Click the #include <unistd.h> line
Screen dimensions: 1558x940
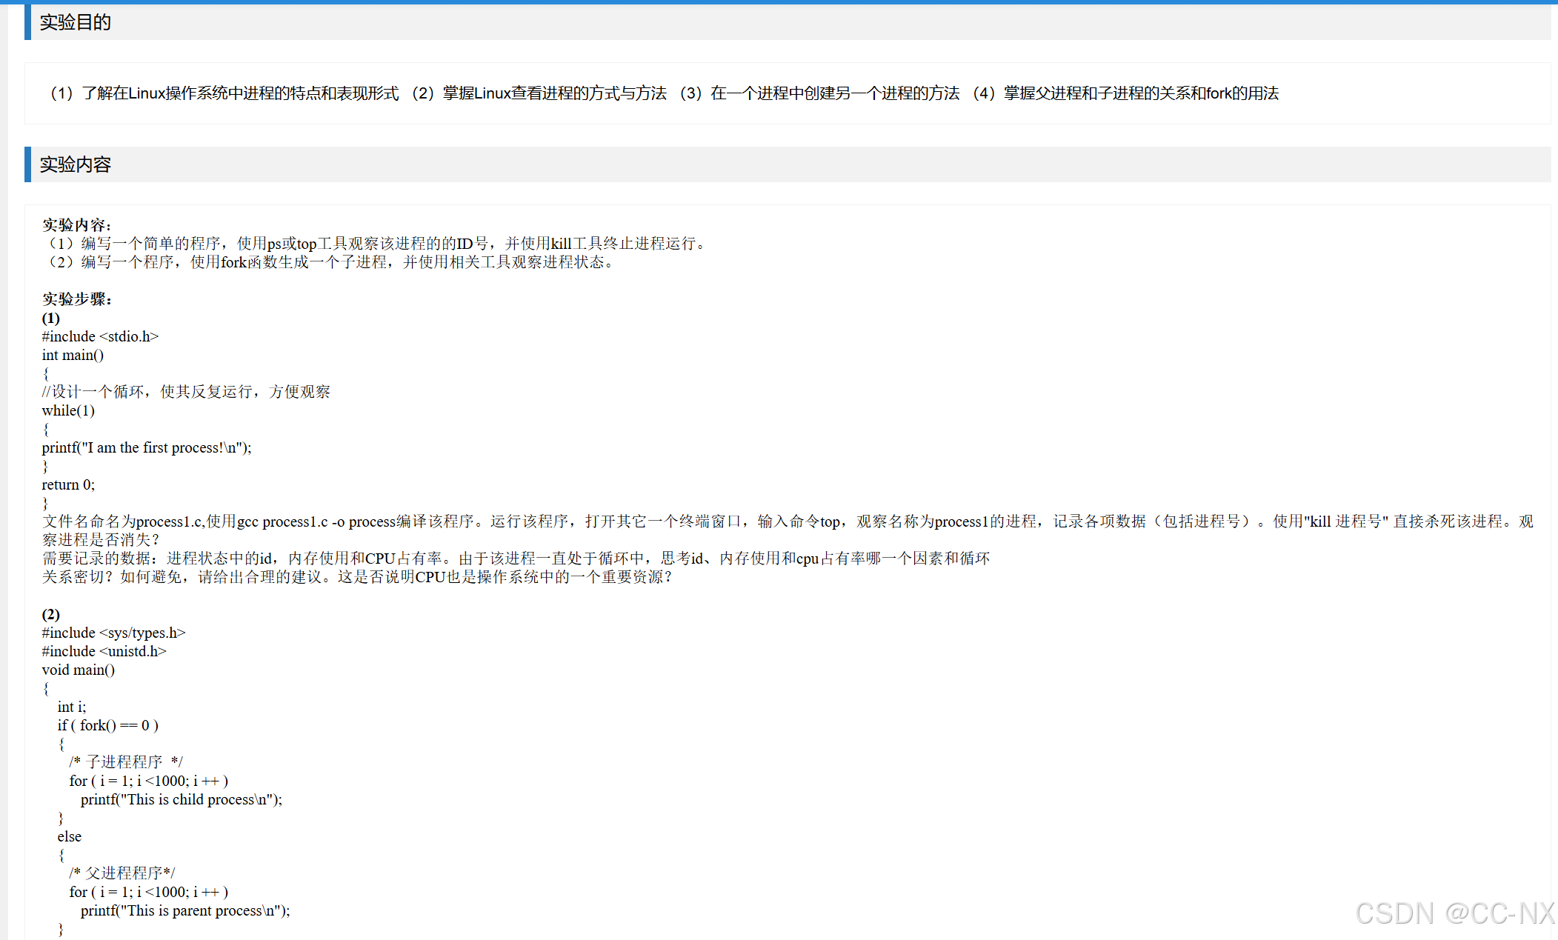coord(104,651)
